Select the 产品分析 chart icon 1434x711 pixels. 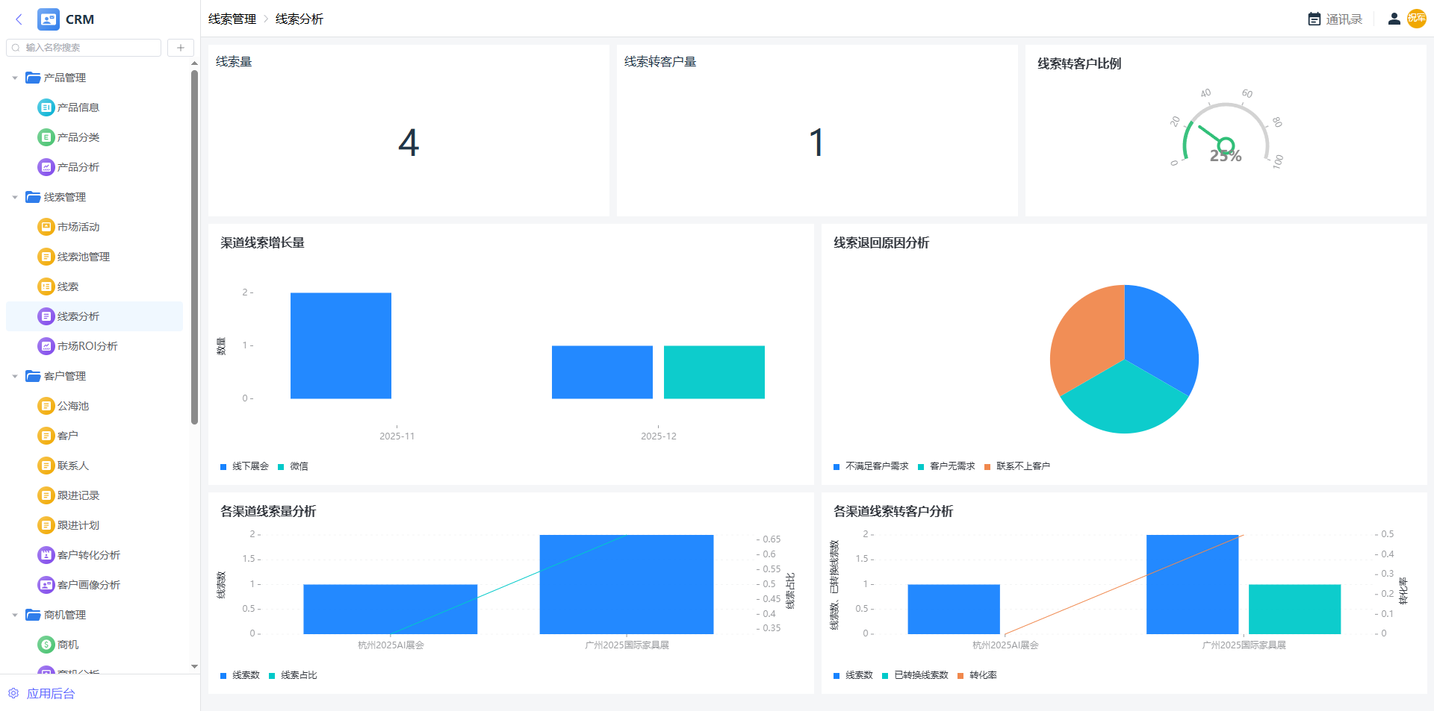[46, 167]
